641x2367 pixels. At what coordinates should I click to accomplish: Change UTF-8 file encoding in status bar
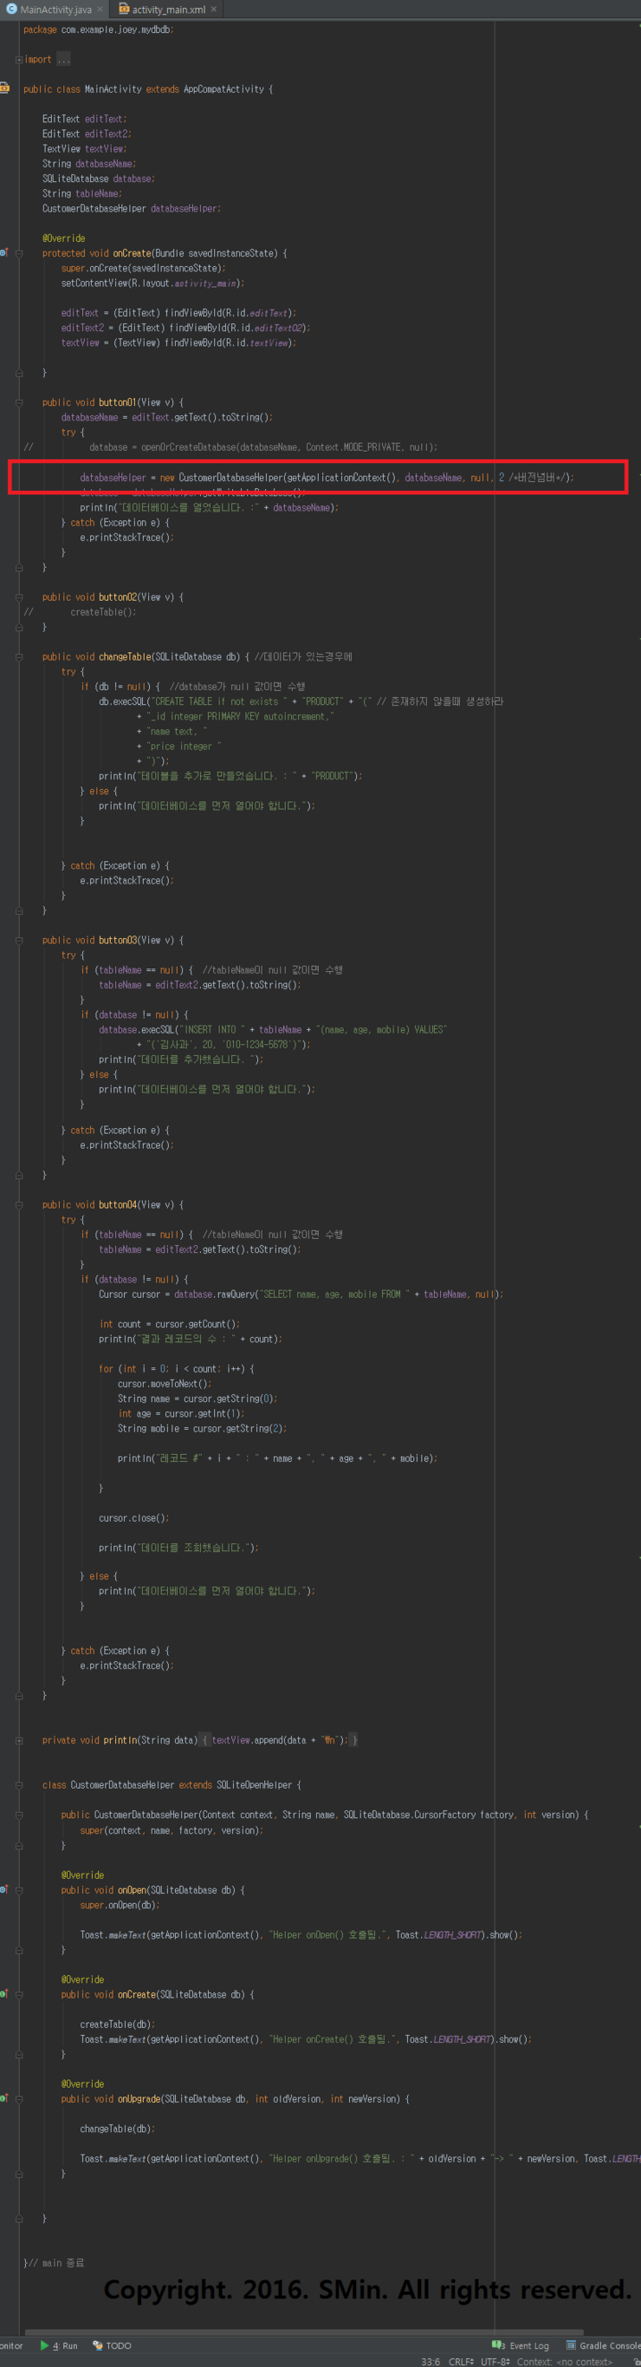tap(495, 2362)
